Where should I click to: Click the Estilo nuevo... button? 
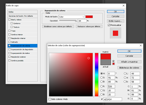tap(115, 21)
